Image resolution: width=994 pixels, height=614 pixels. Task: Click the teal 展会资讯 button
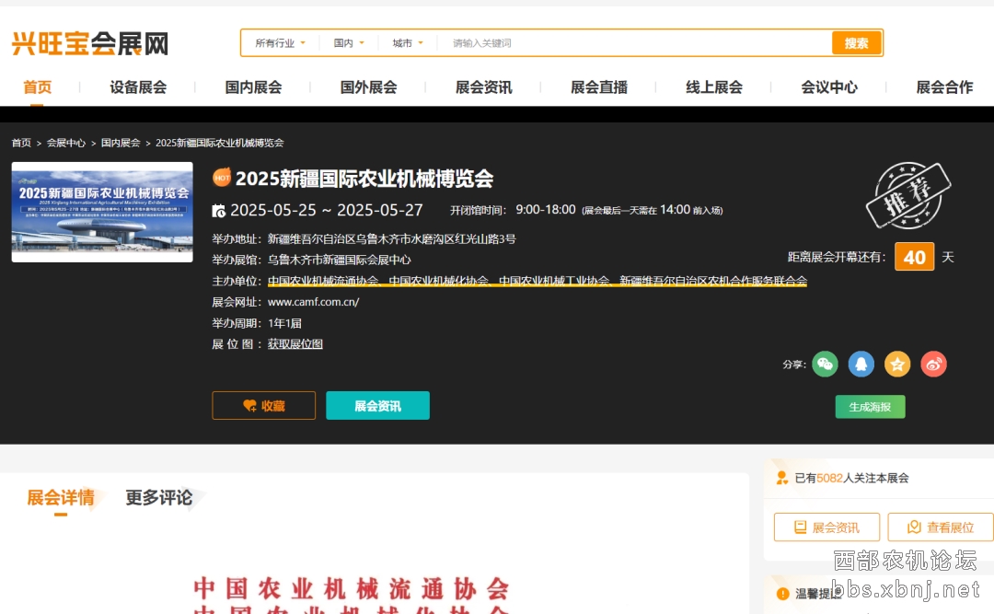[x=378, y=405]
